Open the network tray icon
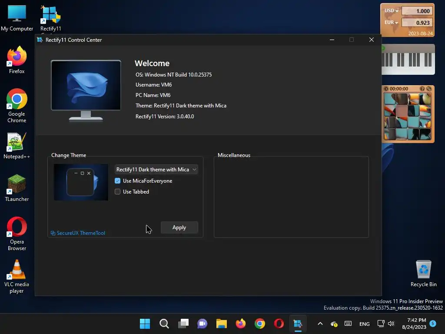 (x=381, y=324)
